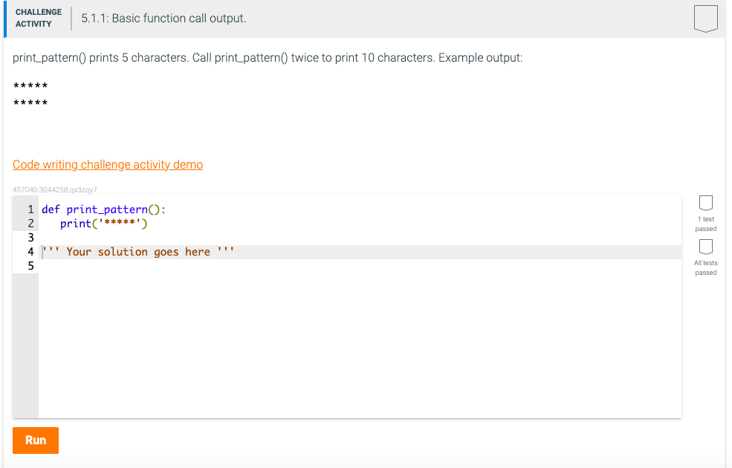Click the "1 test passed" label text

[705, 224]
